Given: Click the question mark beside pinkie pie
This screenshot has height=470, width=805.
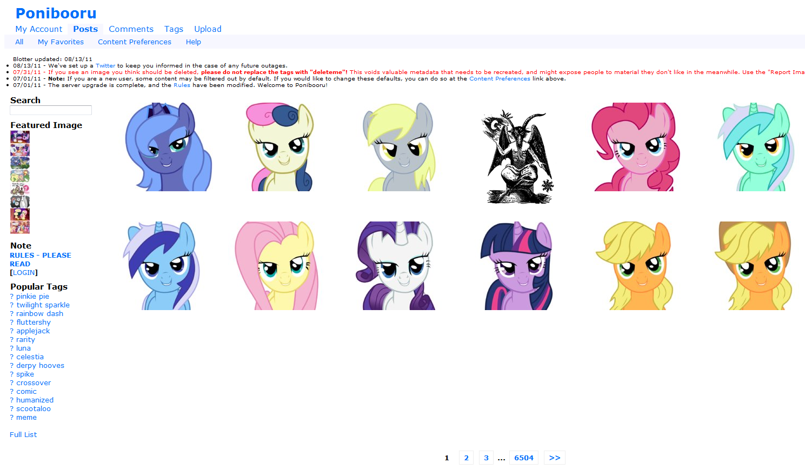Looking at the screenshot, I should tap(12, 297).
